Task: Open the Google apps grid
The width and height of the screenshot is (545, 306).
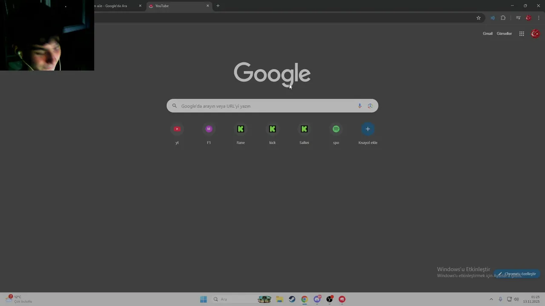Action: point(522,34)
